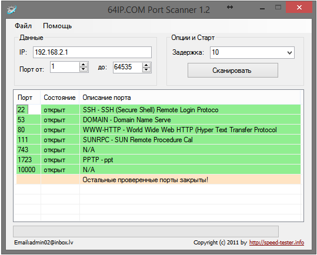Select the port 22 SSH row

pyautogui.click(x=159, y=110)
